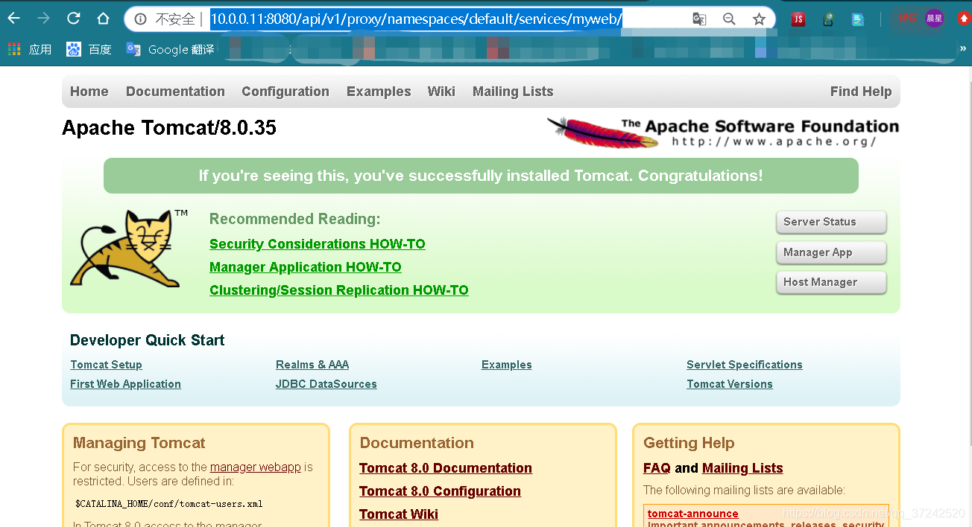Open the Configuration nav item
The width and height of the screenshot is (972, 527).
pos(285,92)
